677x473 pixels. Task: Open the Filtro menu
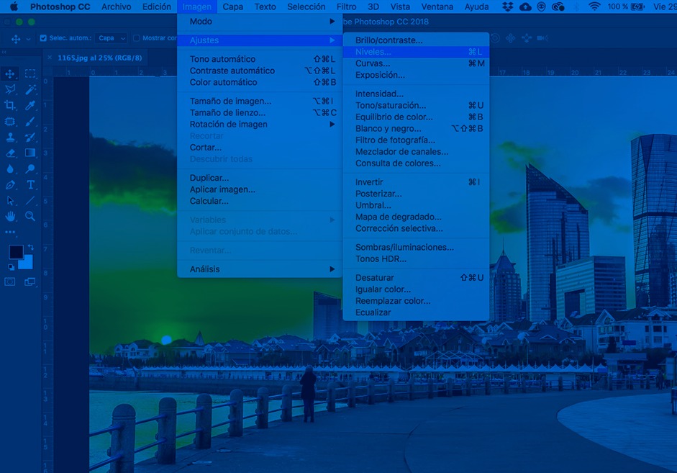point(346,6)
